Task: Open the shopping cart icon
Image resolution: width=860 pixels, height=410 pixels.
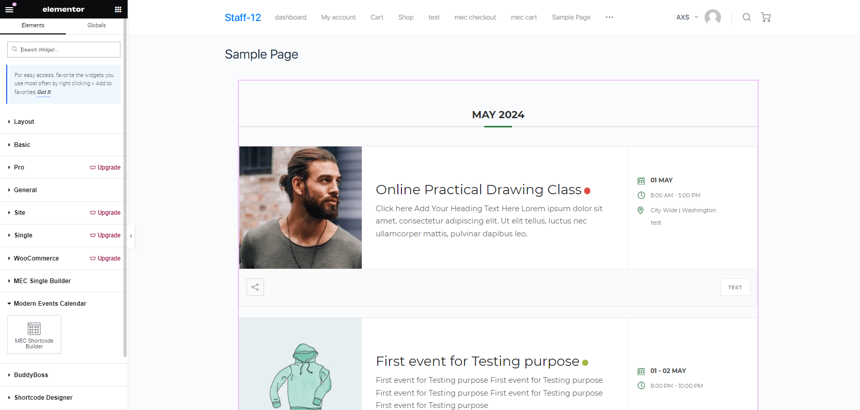Action: [x=766, y=17]
